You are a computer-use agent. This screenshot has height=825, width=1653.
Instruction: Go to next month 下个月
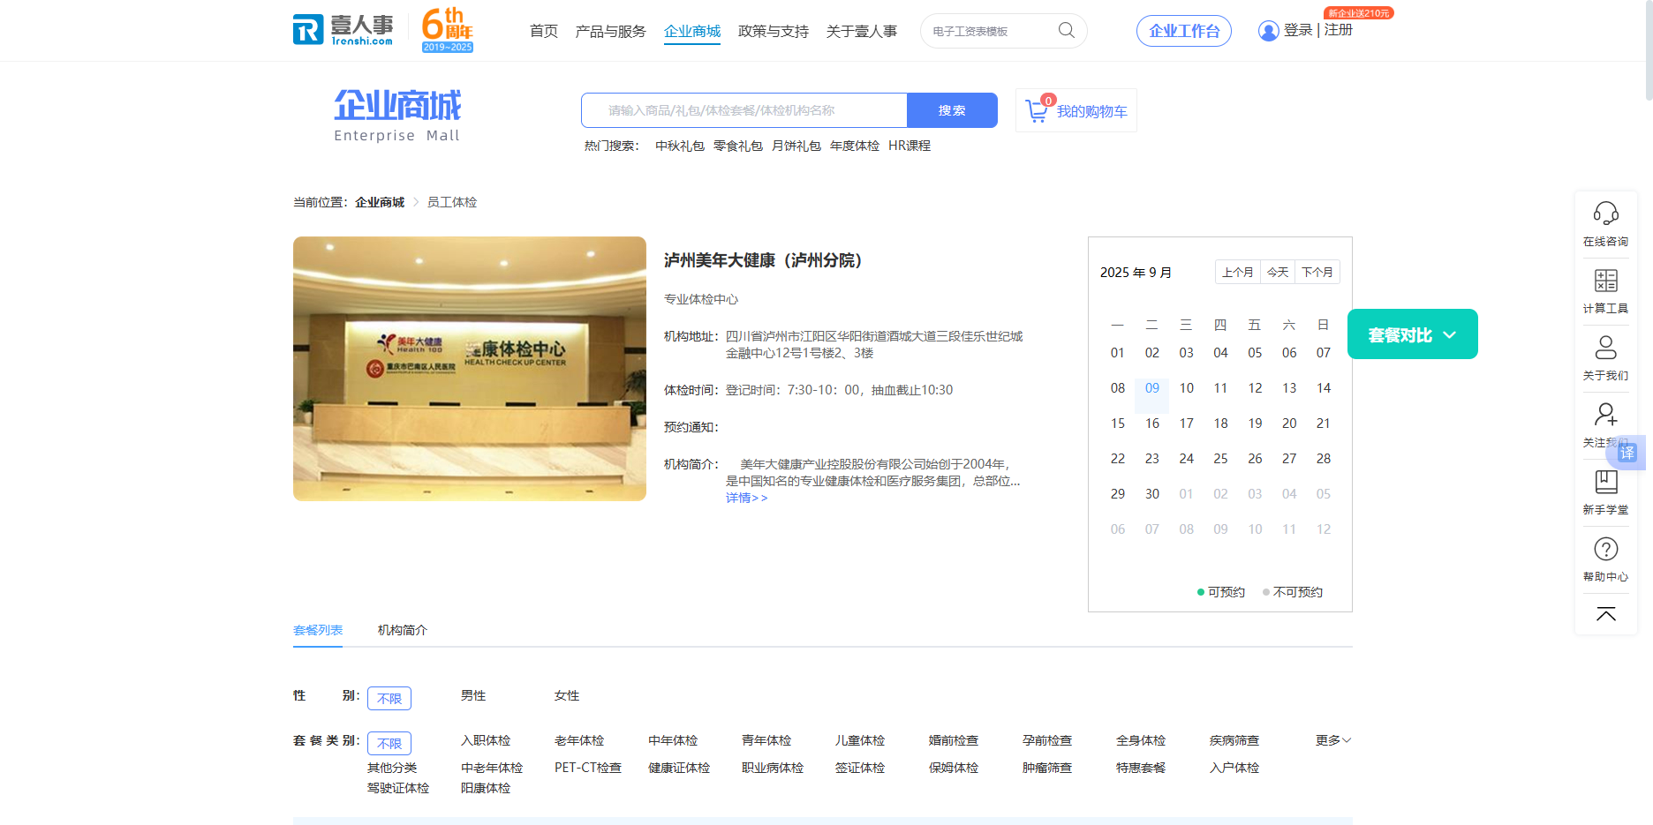[1317, 272]
